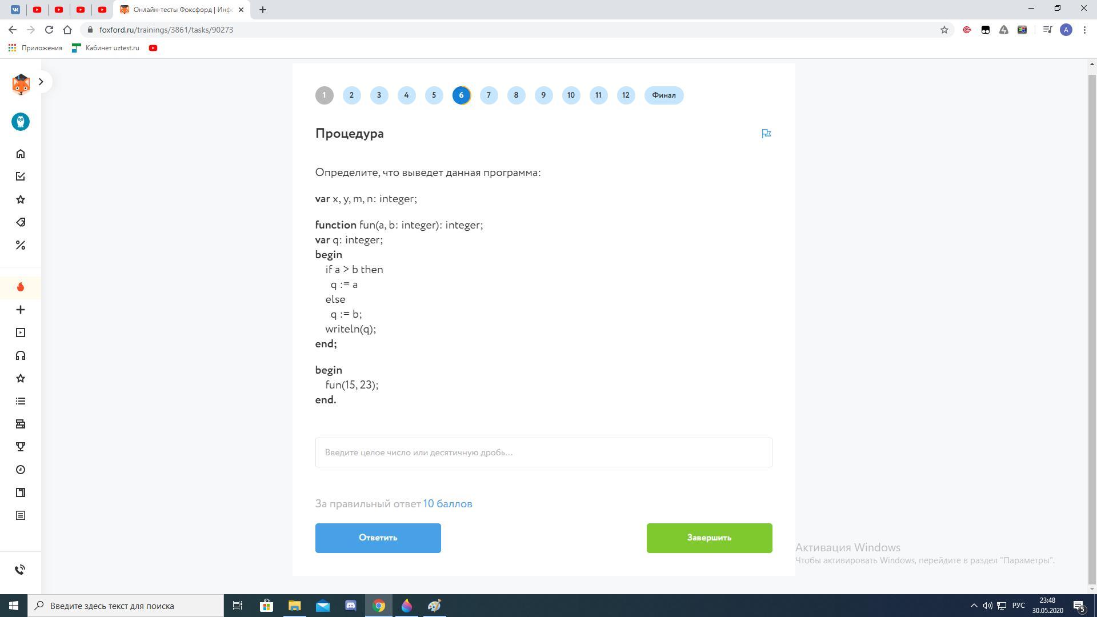
Task: Open the Приложения apps bookmark
Action: coord(35,48)
